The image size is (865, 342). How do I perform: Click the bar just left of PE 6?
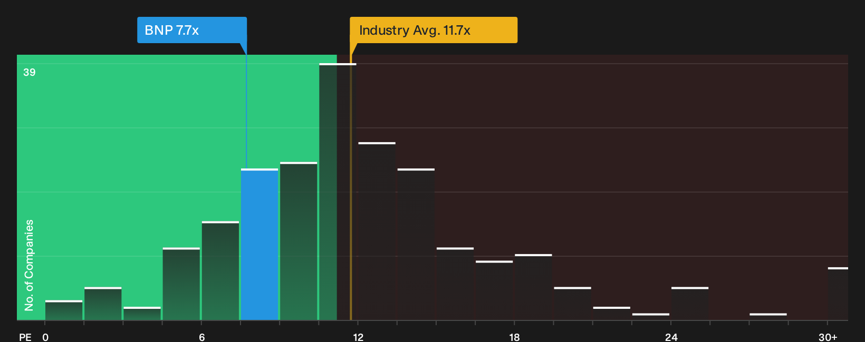[181, 284]
